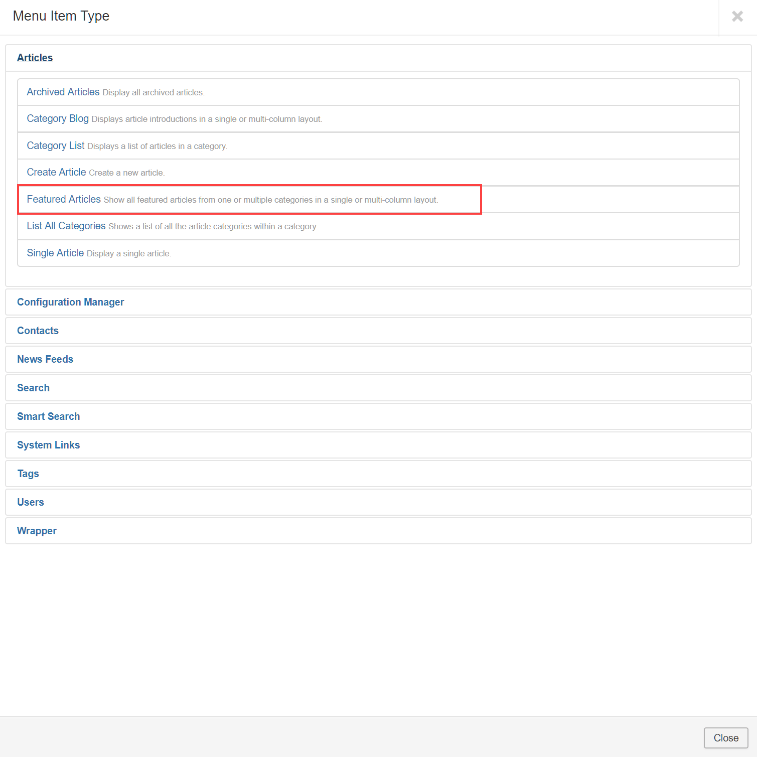Pick Create Article menu item type
Viewport: 757px width, 757px height.
[x=378, y=173]
